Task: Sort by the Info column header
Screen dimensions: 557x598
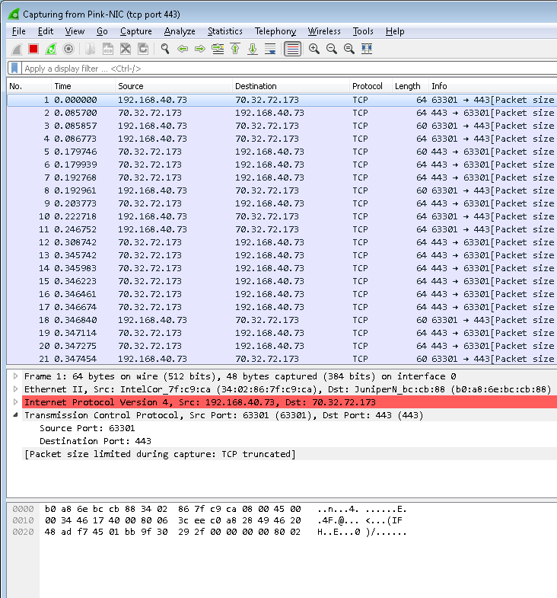Action: tap(492, 86)
